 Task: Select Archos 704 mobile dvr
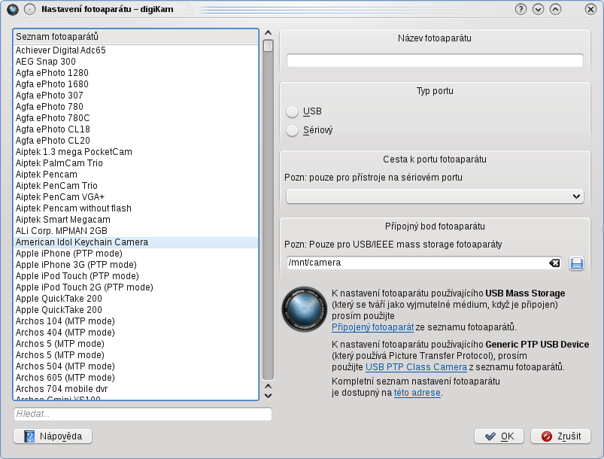coord(135,389)
